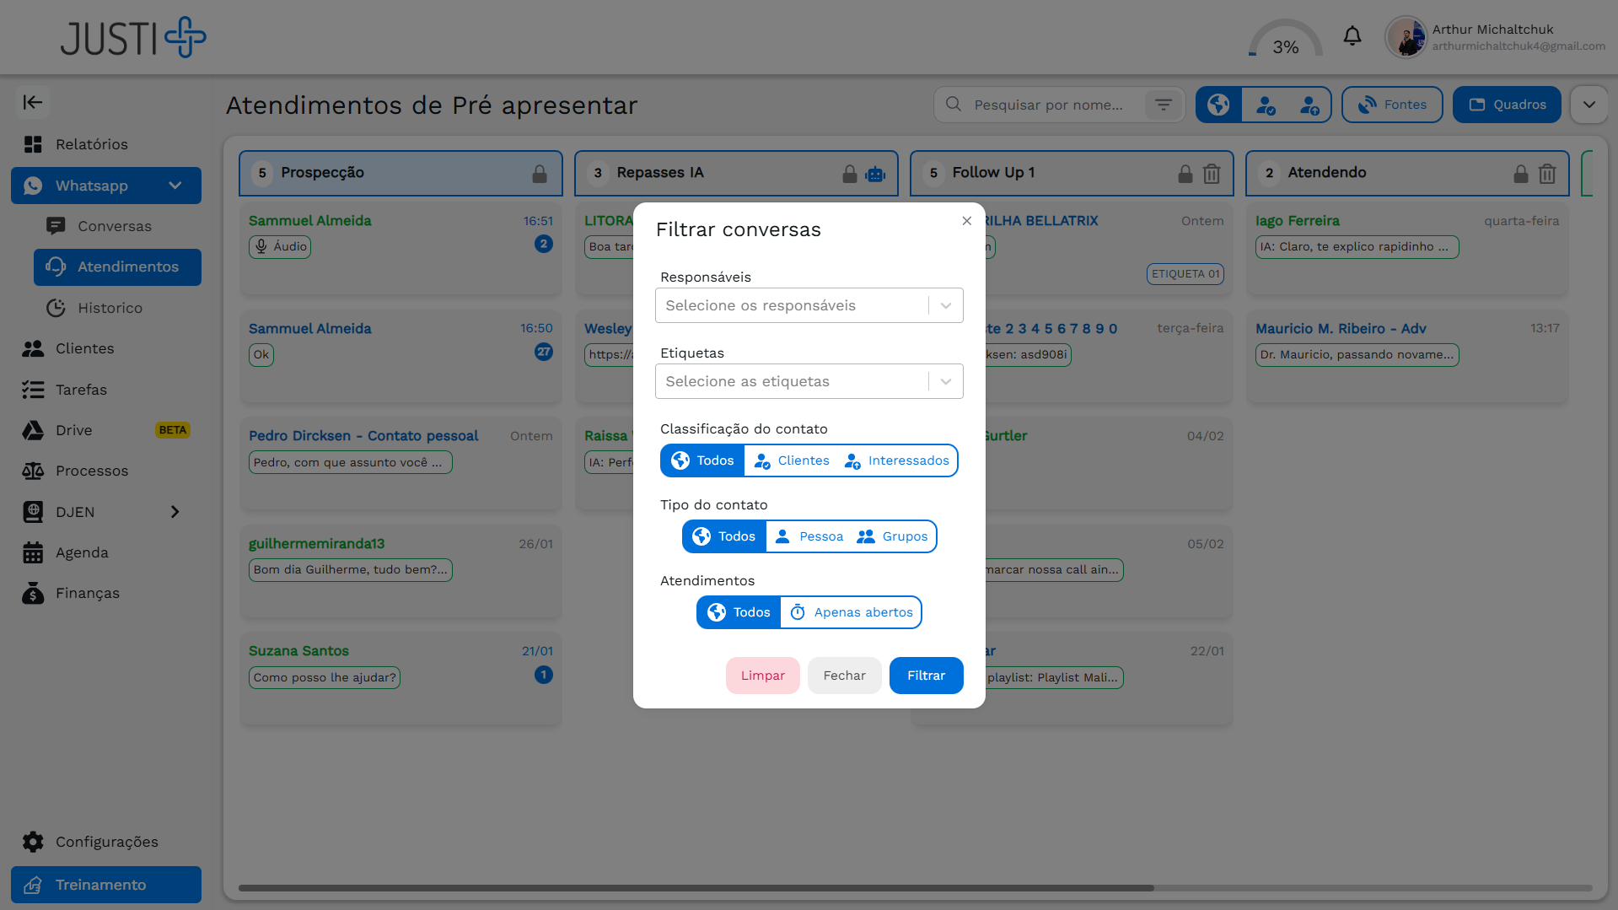Image resolution: width=1618 pixels, height=910 pixels.
Task: Click the lock icon on Prospecção column
Action: (539, 173)
